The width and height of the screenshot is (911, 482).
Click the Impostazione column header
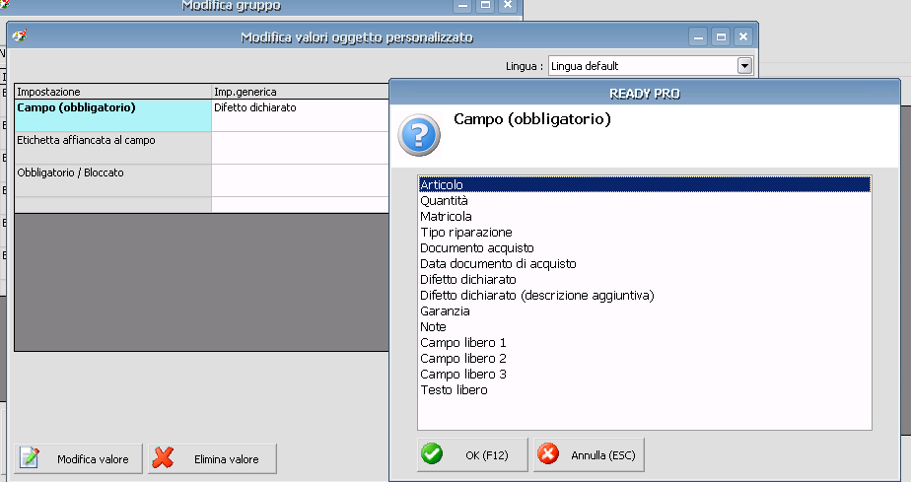[113, 92]
